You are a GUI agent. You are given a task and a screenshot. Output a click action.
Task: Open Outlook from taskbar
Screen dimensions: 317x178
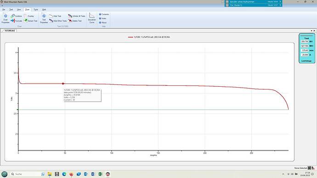pyautogui.click(x=86, y=174)
